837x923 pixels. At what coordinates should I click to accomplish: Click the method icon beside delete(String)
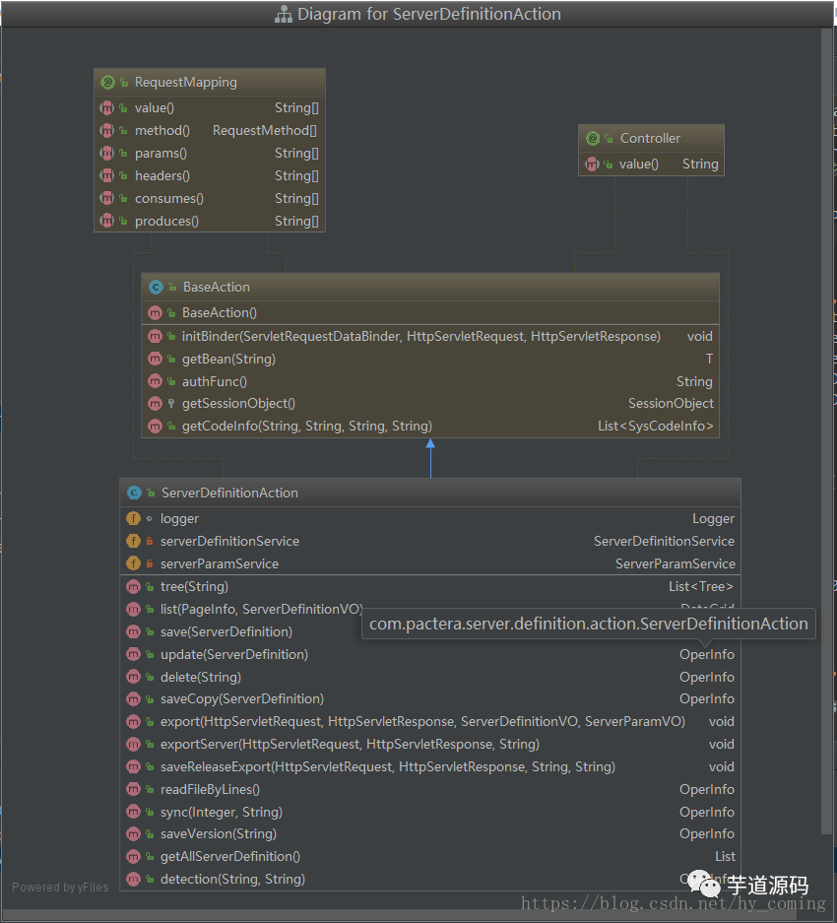pyautogui.click(x=134, y=677)
